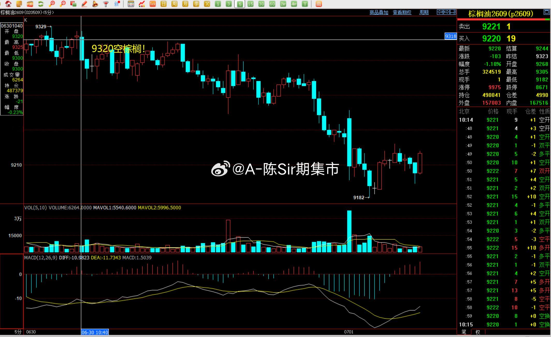Image resolution: width=551 pixels, height=337 pixels.
Task: Click the 0701 date label on the time axis
Action: point(349,332)
